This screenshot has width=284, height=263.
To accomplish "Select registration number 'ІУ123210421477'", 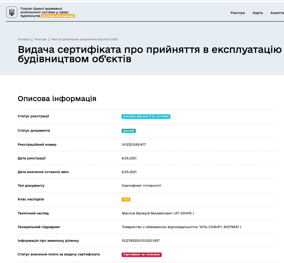I will pos(134,145).
